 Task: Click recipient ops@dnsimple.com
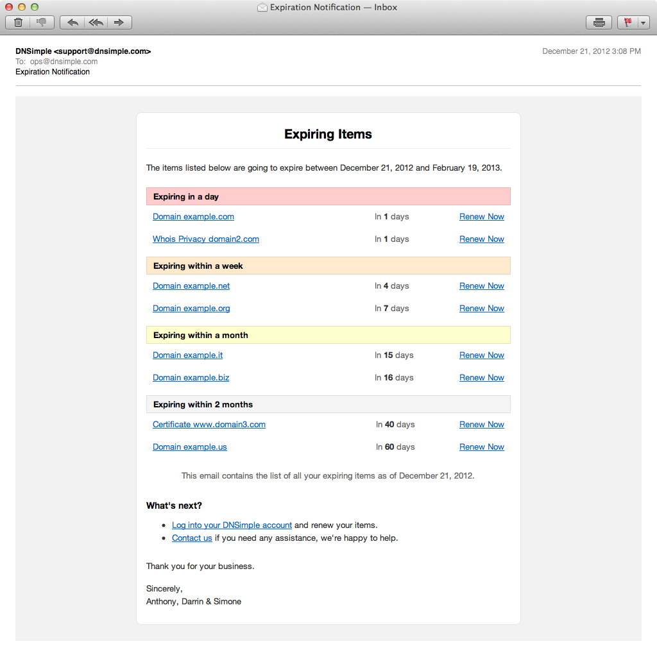[x=64, y=62]
